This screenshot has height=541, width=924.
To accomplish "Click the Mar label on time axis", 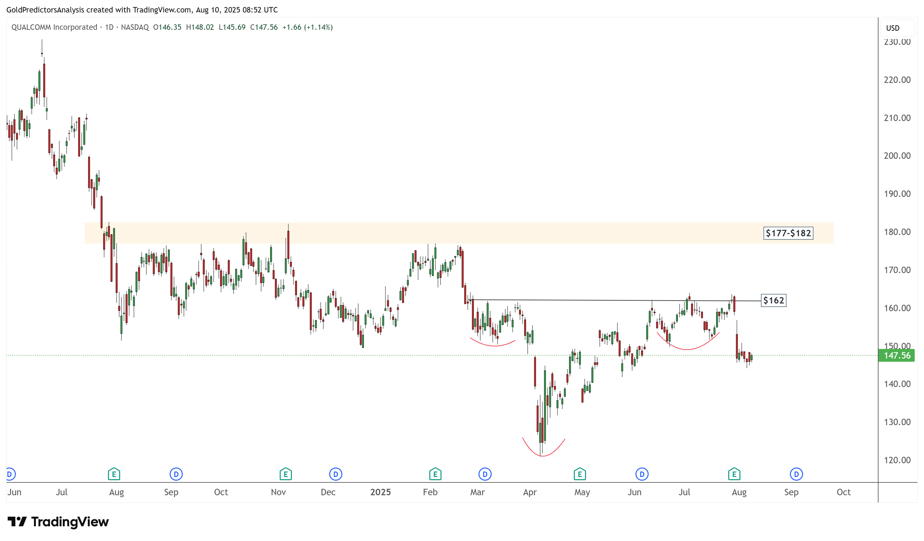I will (x=477, y=492).
